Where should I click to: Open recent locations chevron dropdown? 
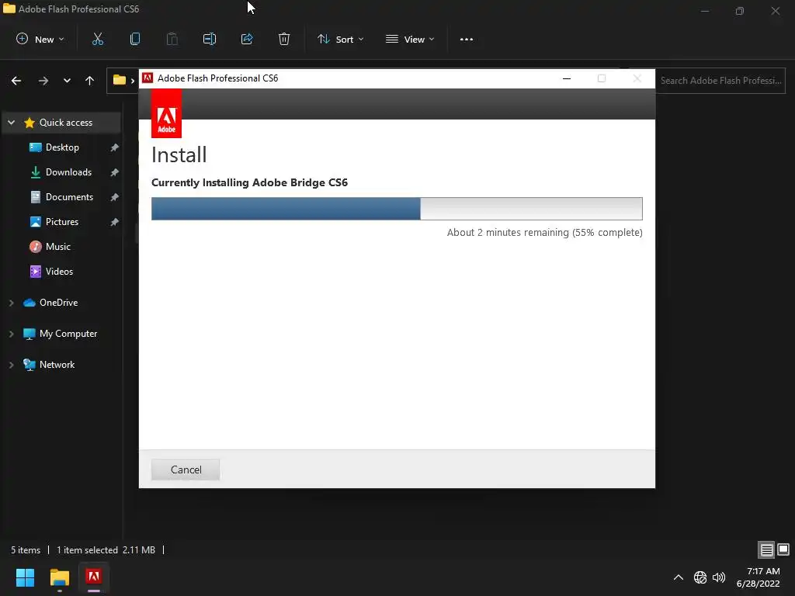pyautogui.click(x=67, y=81)
